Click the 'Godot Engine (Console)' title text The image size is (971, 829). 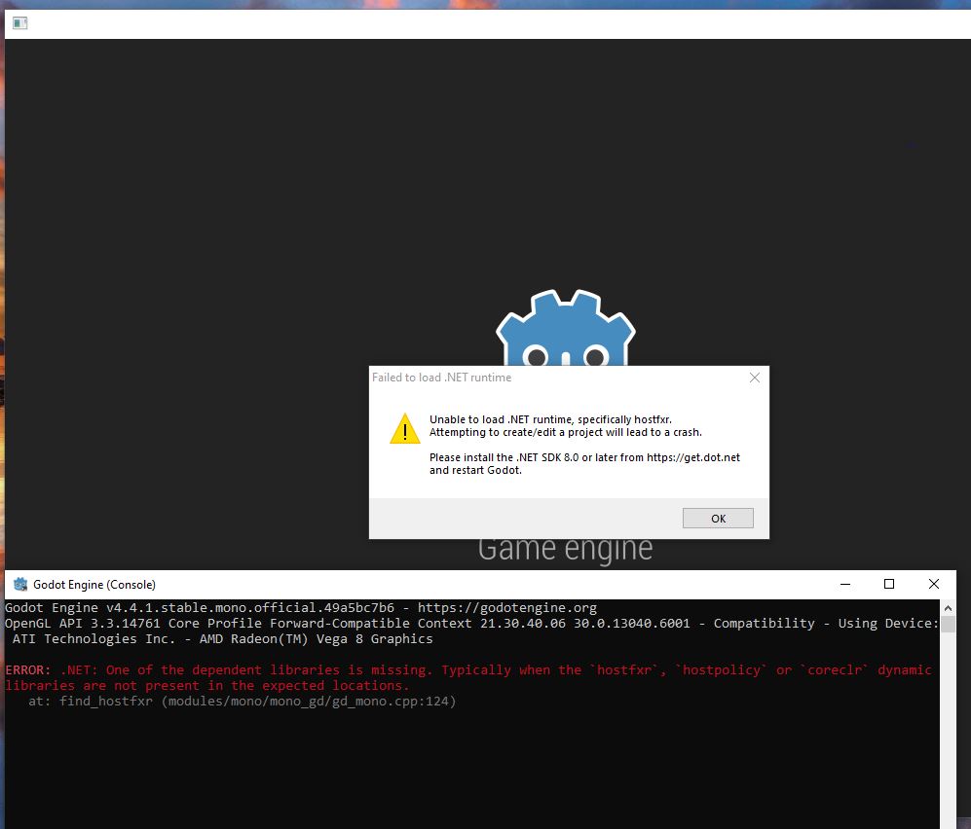pos(94,585)
